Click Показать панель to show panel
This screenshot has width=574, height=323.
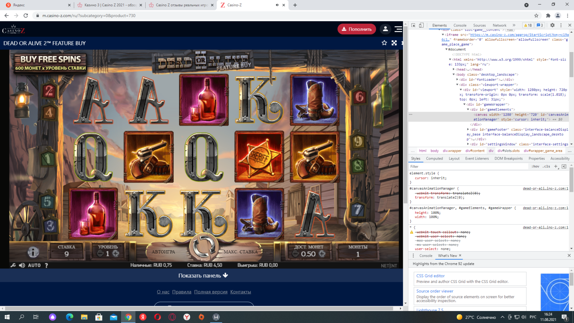point(203,276)
